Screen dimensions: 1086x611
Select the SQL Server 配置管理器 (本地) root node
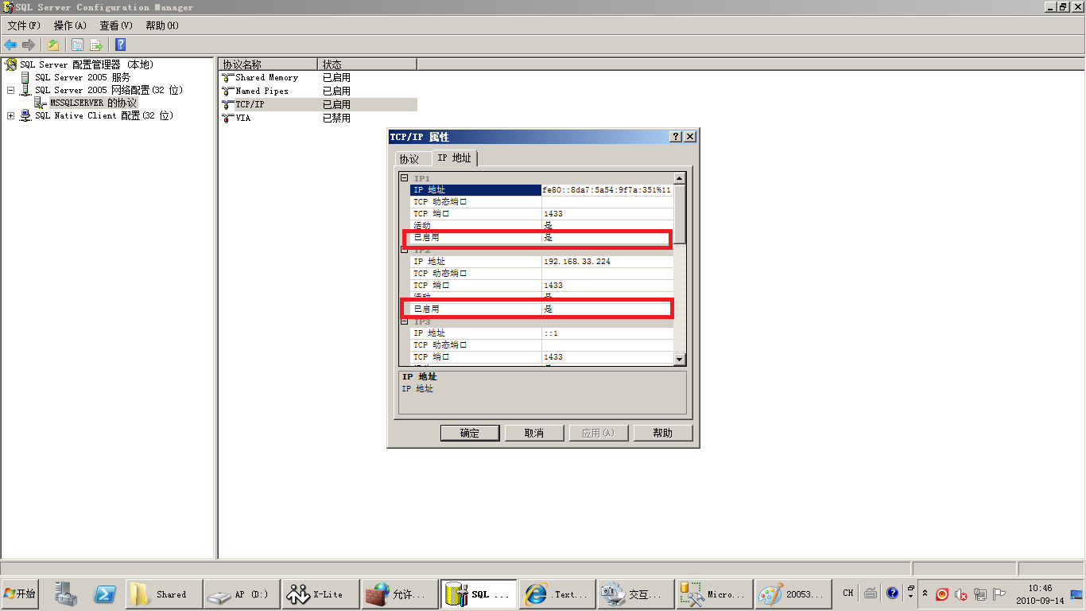(x=87, y=64)
